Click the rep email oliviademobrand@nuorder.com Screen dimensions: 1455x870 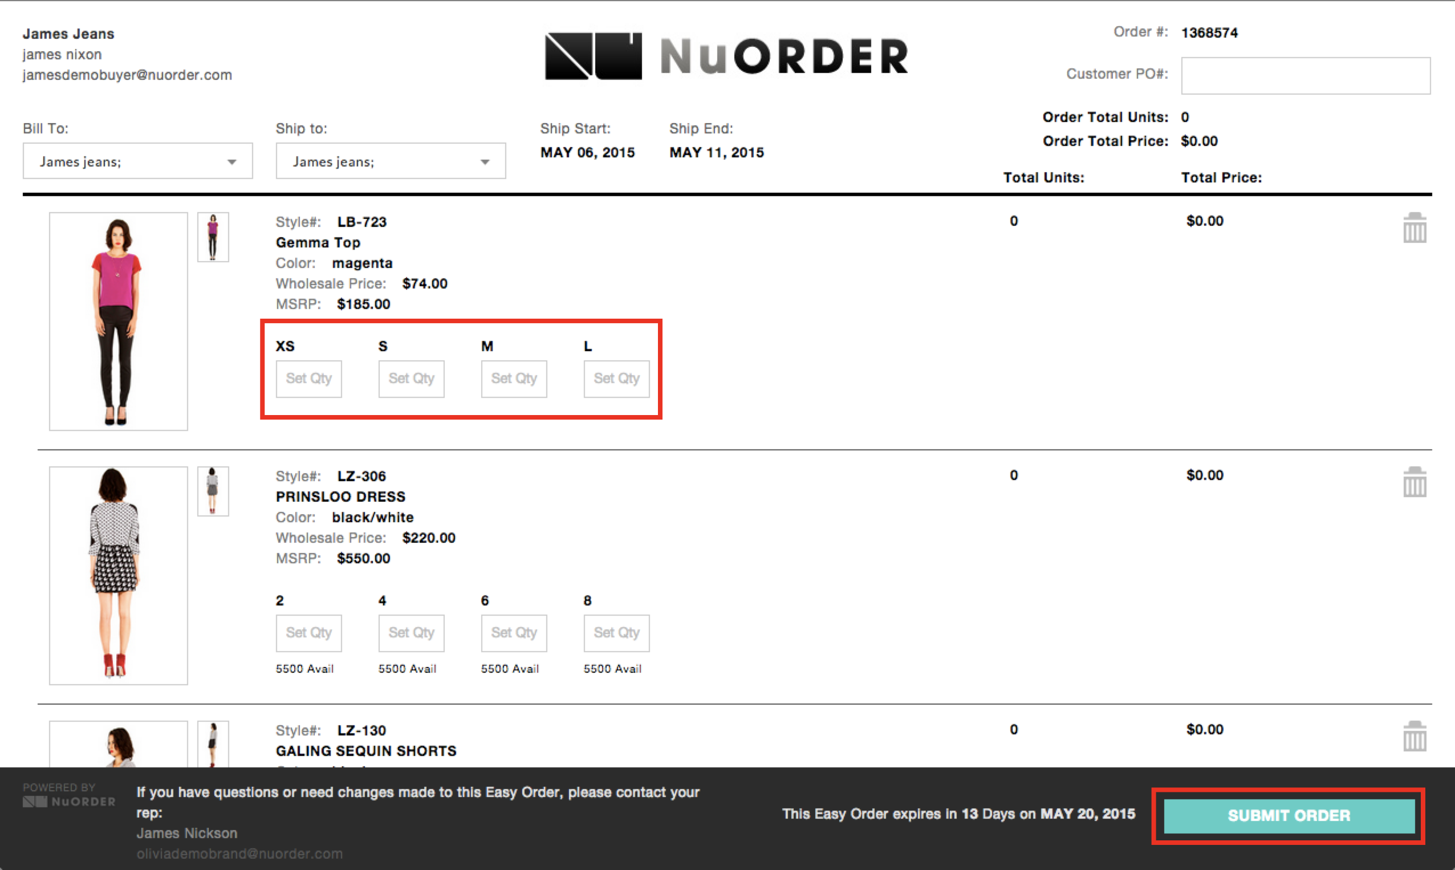point(239,853)
